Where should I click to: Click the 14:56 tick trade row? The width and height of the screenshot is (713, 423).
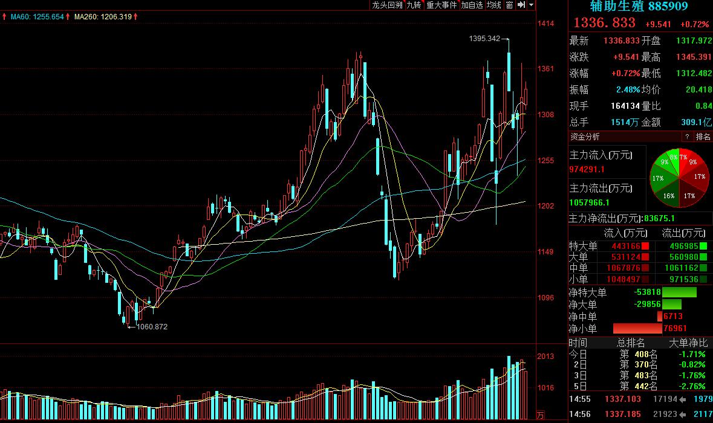point(640,414)
